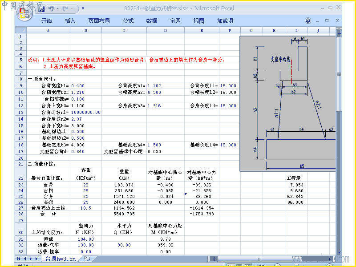356x267 pixels.
Task: Select cell with 台背宽度b1 value 0.400
Action: tap(85, 85)
